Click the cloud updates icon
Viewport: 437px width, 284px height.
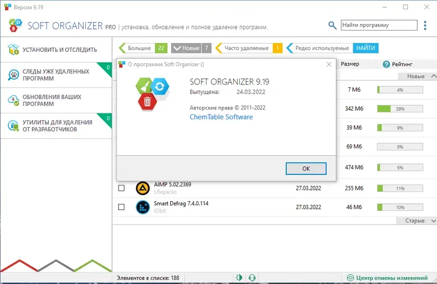(x=13, y=100)
